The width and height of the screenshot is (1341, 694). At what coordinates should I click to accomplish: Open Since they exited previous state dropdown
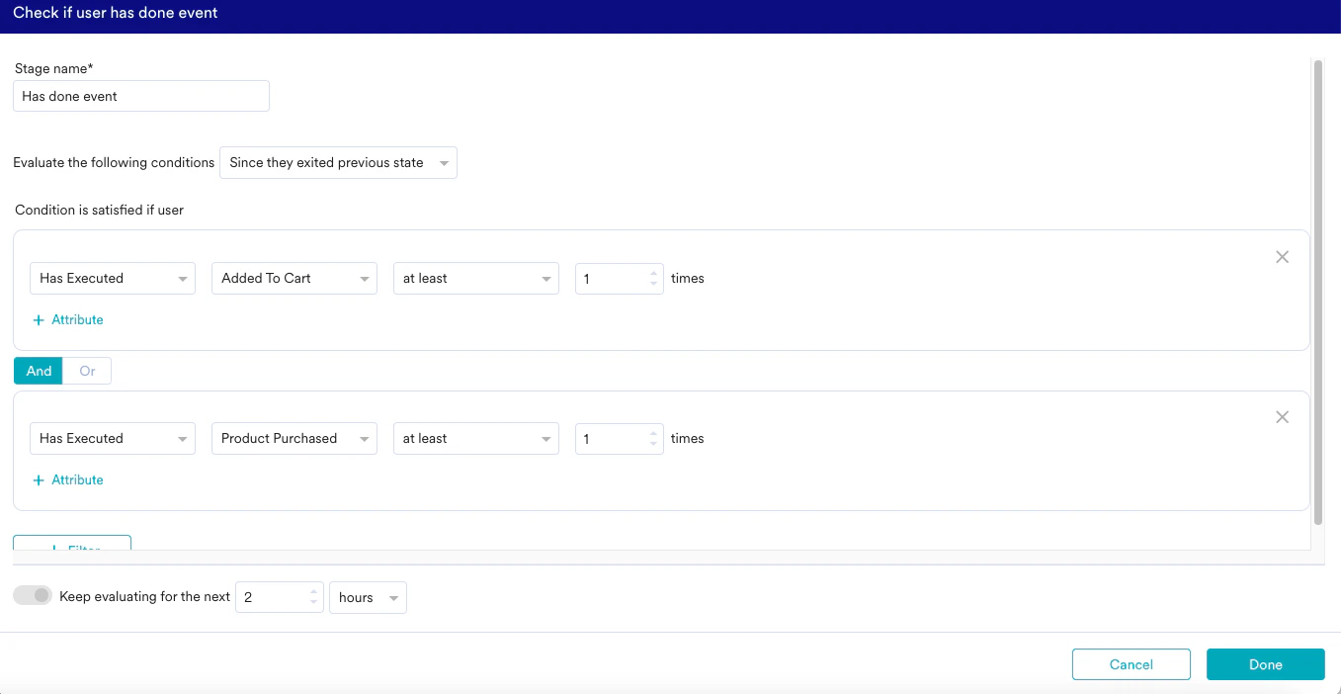click(x=338, y=163)
